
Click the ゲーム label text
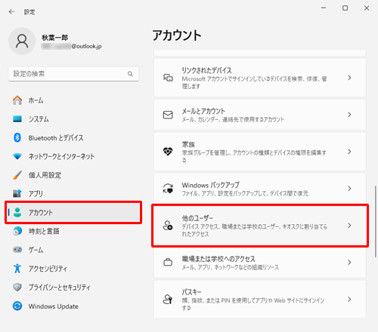[36, 250]
